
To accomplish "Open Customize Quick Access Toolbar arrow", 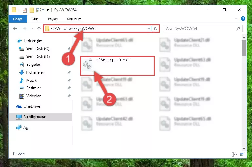I will [48, 10].
